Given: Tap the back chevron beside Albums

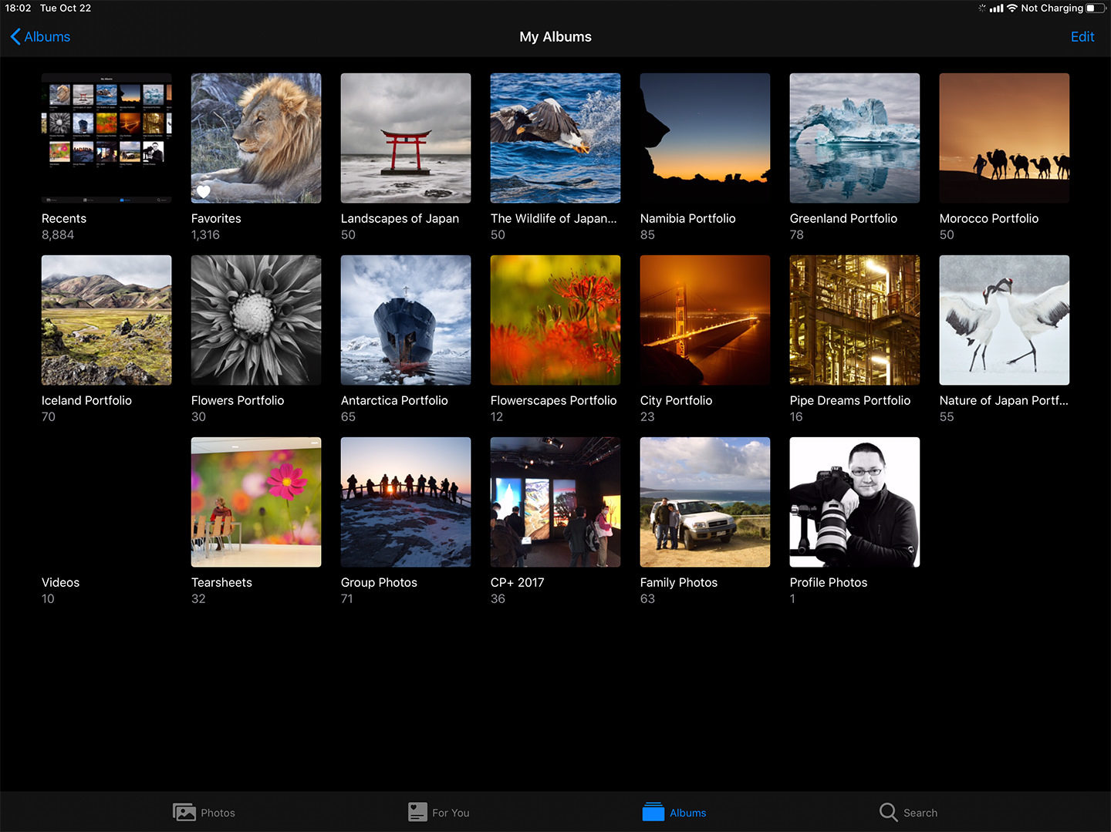Looking at the screenshot, I should pyautogui.click(x=15, y=37).
